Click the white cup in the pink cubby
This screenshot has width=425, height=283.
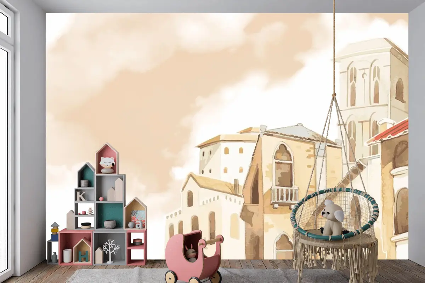click(67, 255)
